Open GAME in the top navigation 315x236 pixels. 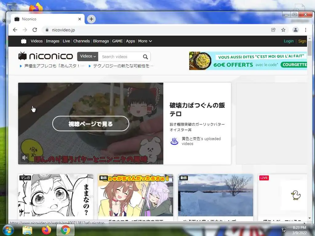click(x=117, y=41)
